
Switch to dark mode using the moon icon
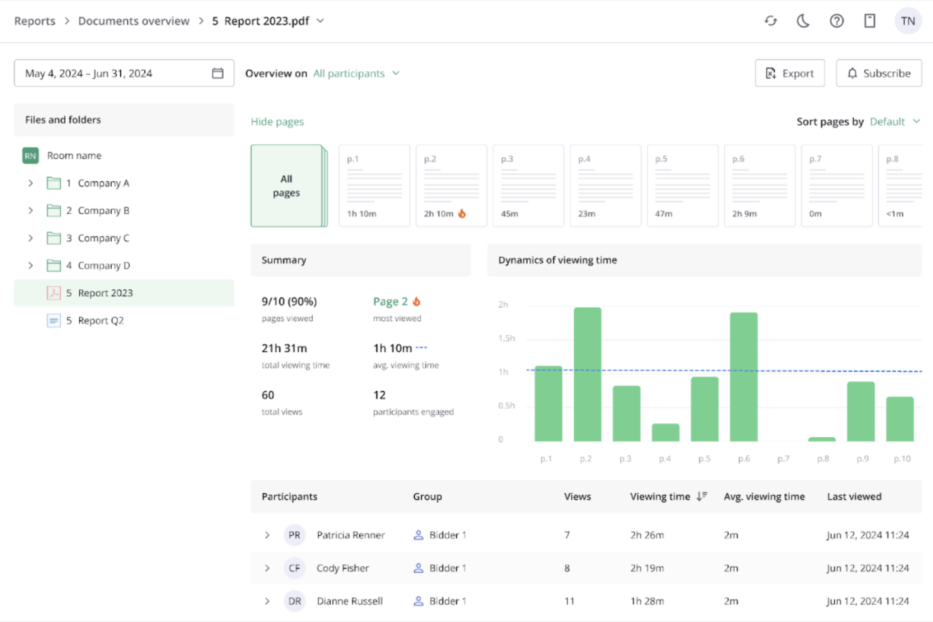pyautogui.click(x=803, y=21)
